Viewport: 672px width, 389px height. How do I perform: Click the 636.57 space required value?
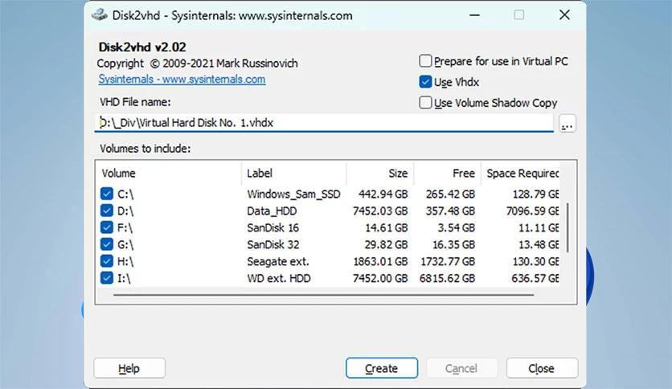point(535,278)
